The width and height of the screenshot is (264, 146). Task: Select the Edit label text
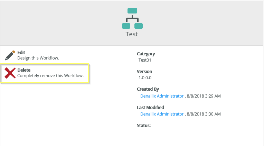tap(21, 53)
